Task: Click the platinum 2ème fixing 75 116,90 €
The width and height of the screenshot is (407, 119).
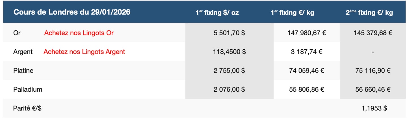Action: click(x=373, y=70)
